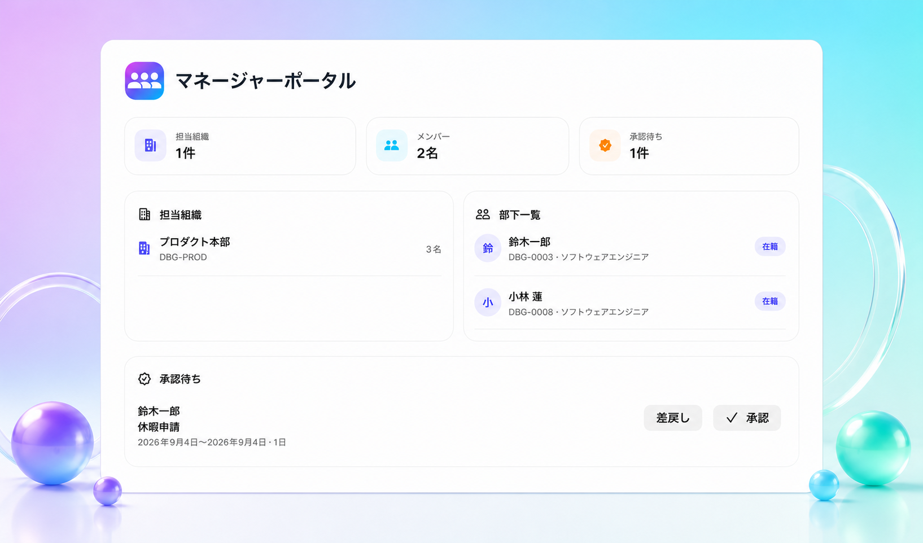This screenshot has height=543, width=923.
Task: Click the 1件 value under 担当組織 card
Action: point(185,153)
